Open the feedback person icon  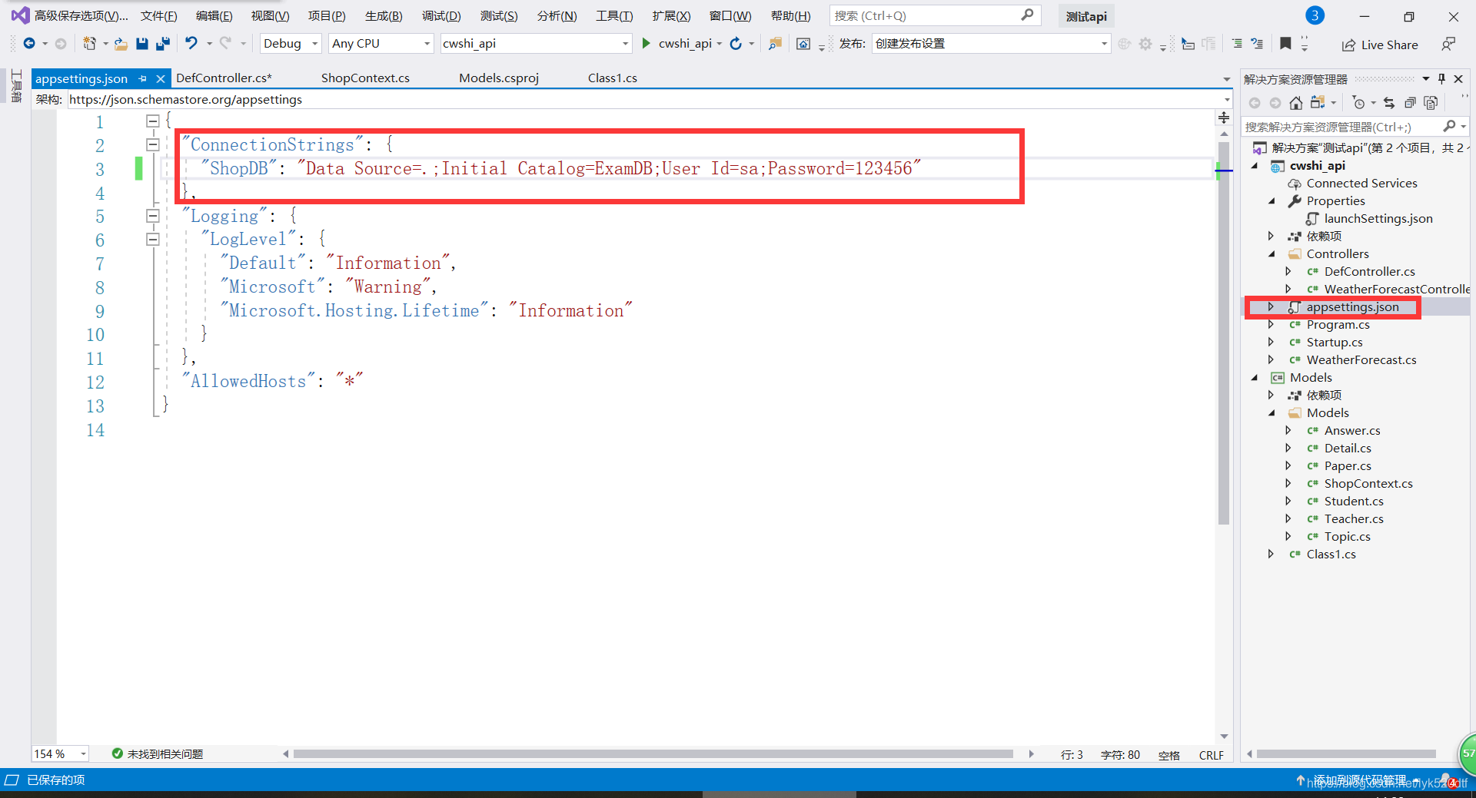tap(1448, 44)
